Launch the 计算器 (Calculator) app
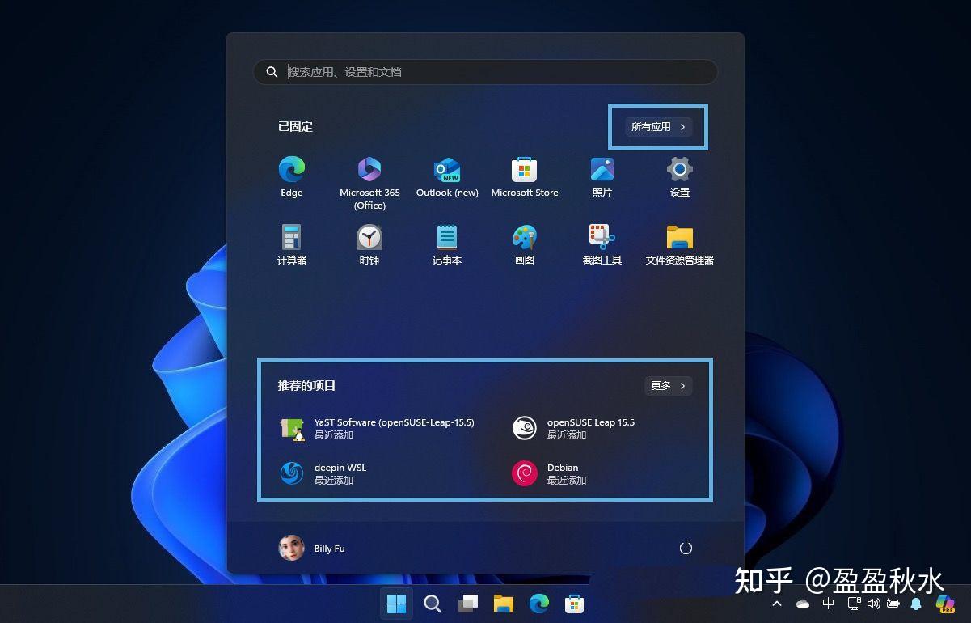The image size is (971, 623). coord(291,243)
